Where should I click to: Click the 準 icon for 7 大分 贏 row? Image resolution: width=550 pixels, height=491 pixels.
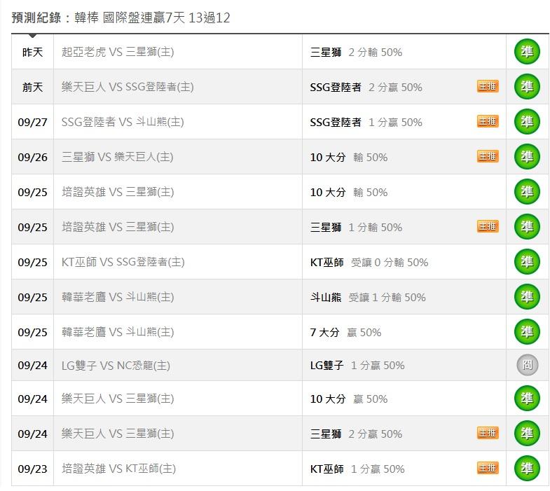point(527,332)
